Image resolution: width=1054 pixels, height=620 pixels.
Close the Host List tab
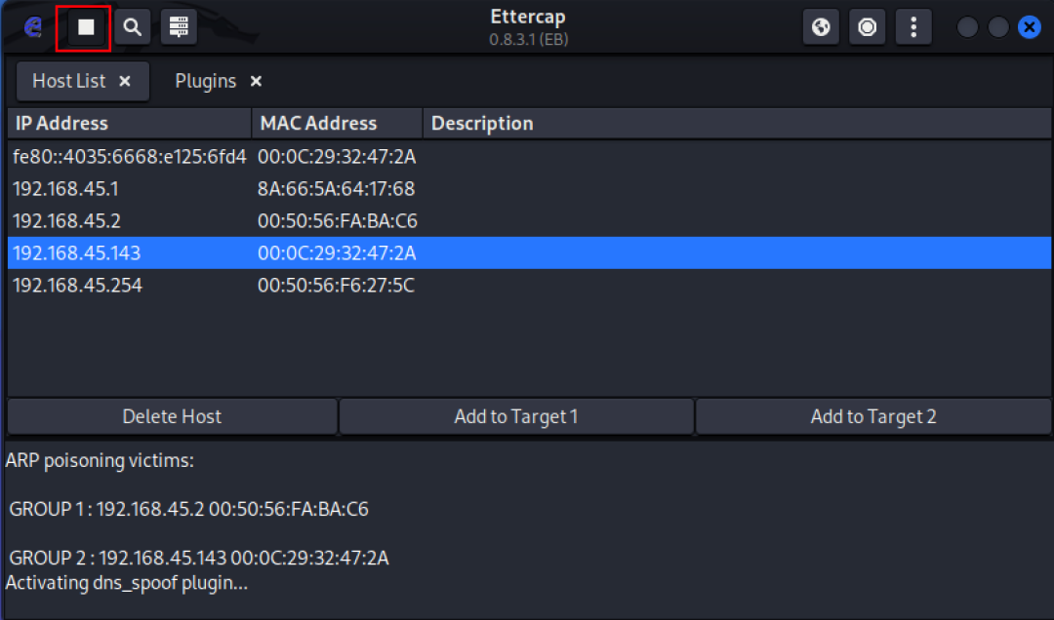point(124,81)
